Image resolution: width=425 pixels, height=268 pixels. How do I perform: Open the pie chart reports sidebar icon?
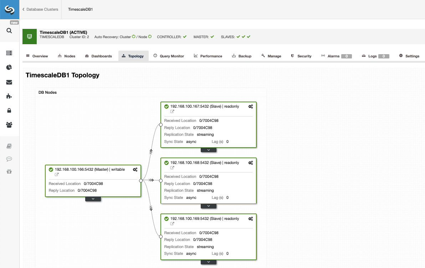pos(9,67)
